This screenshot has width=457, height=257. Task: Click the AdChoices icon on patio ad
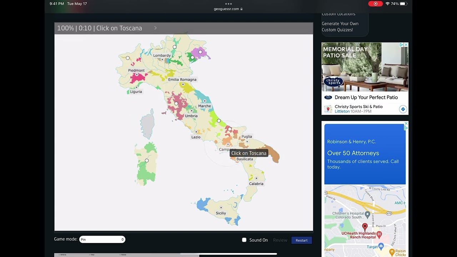[401, 45]
